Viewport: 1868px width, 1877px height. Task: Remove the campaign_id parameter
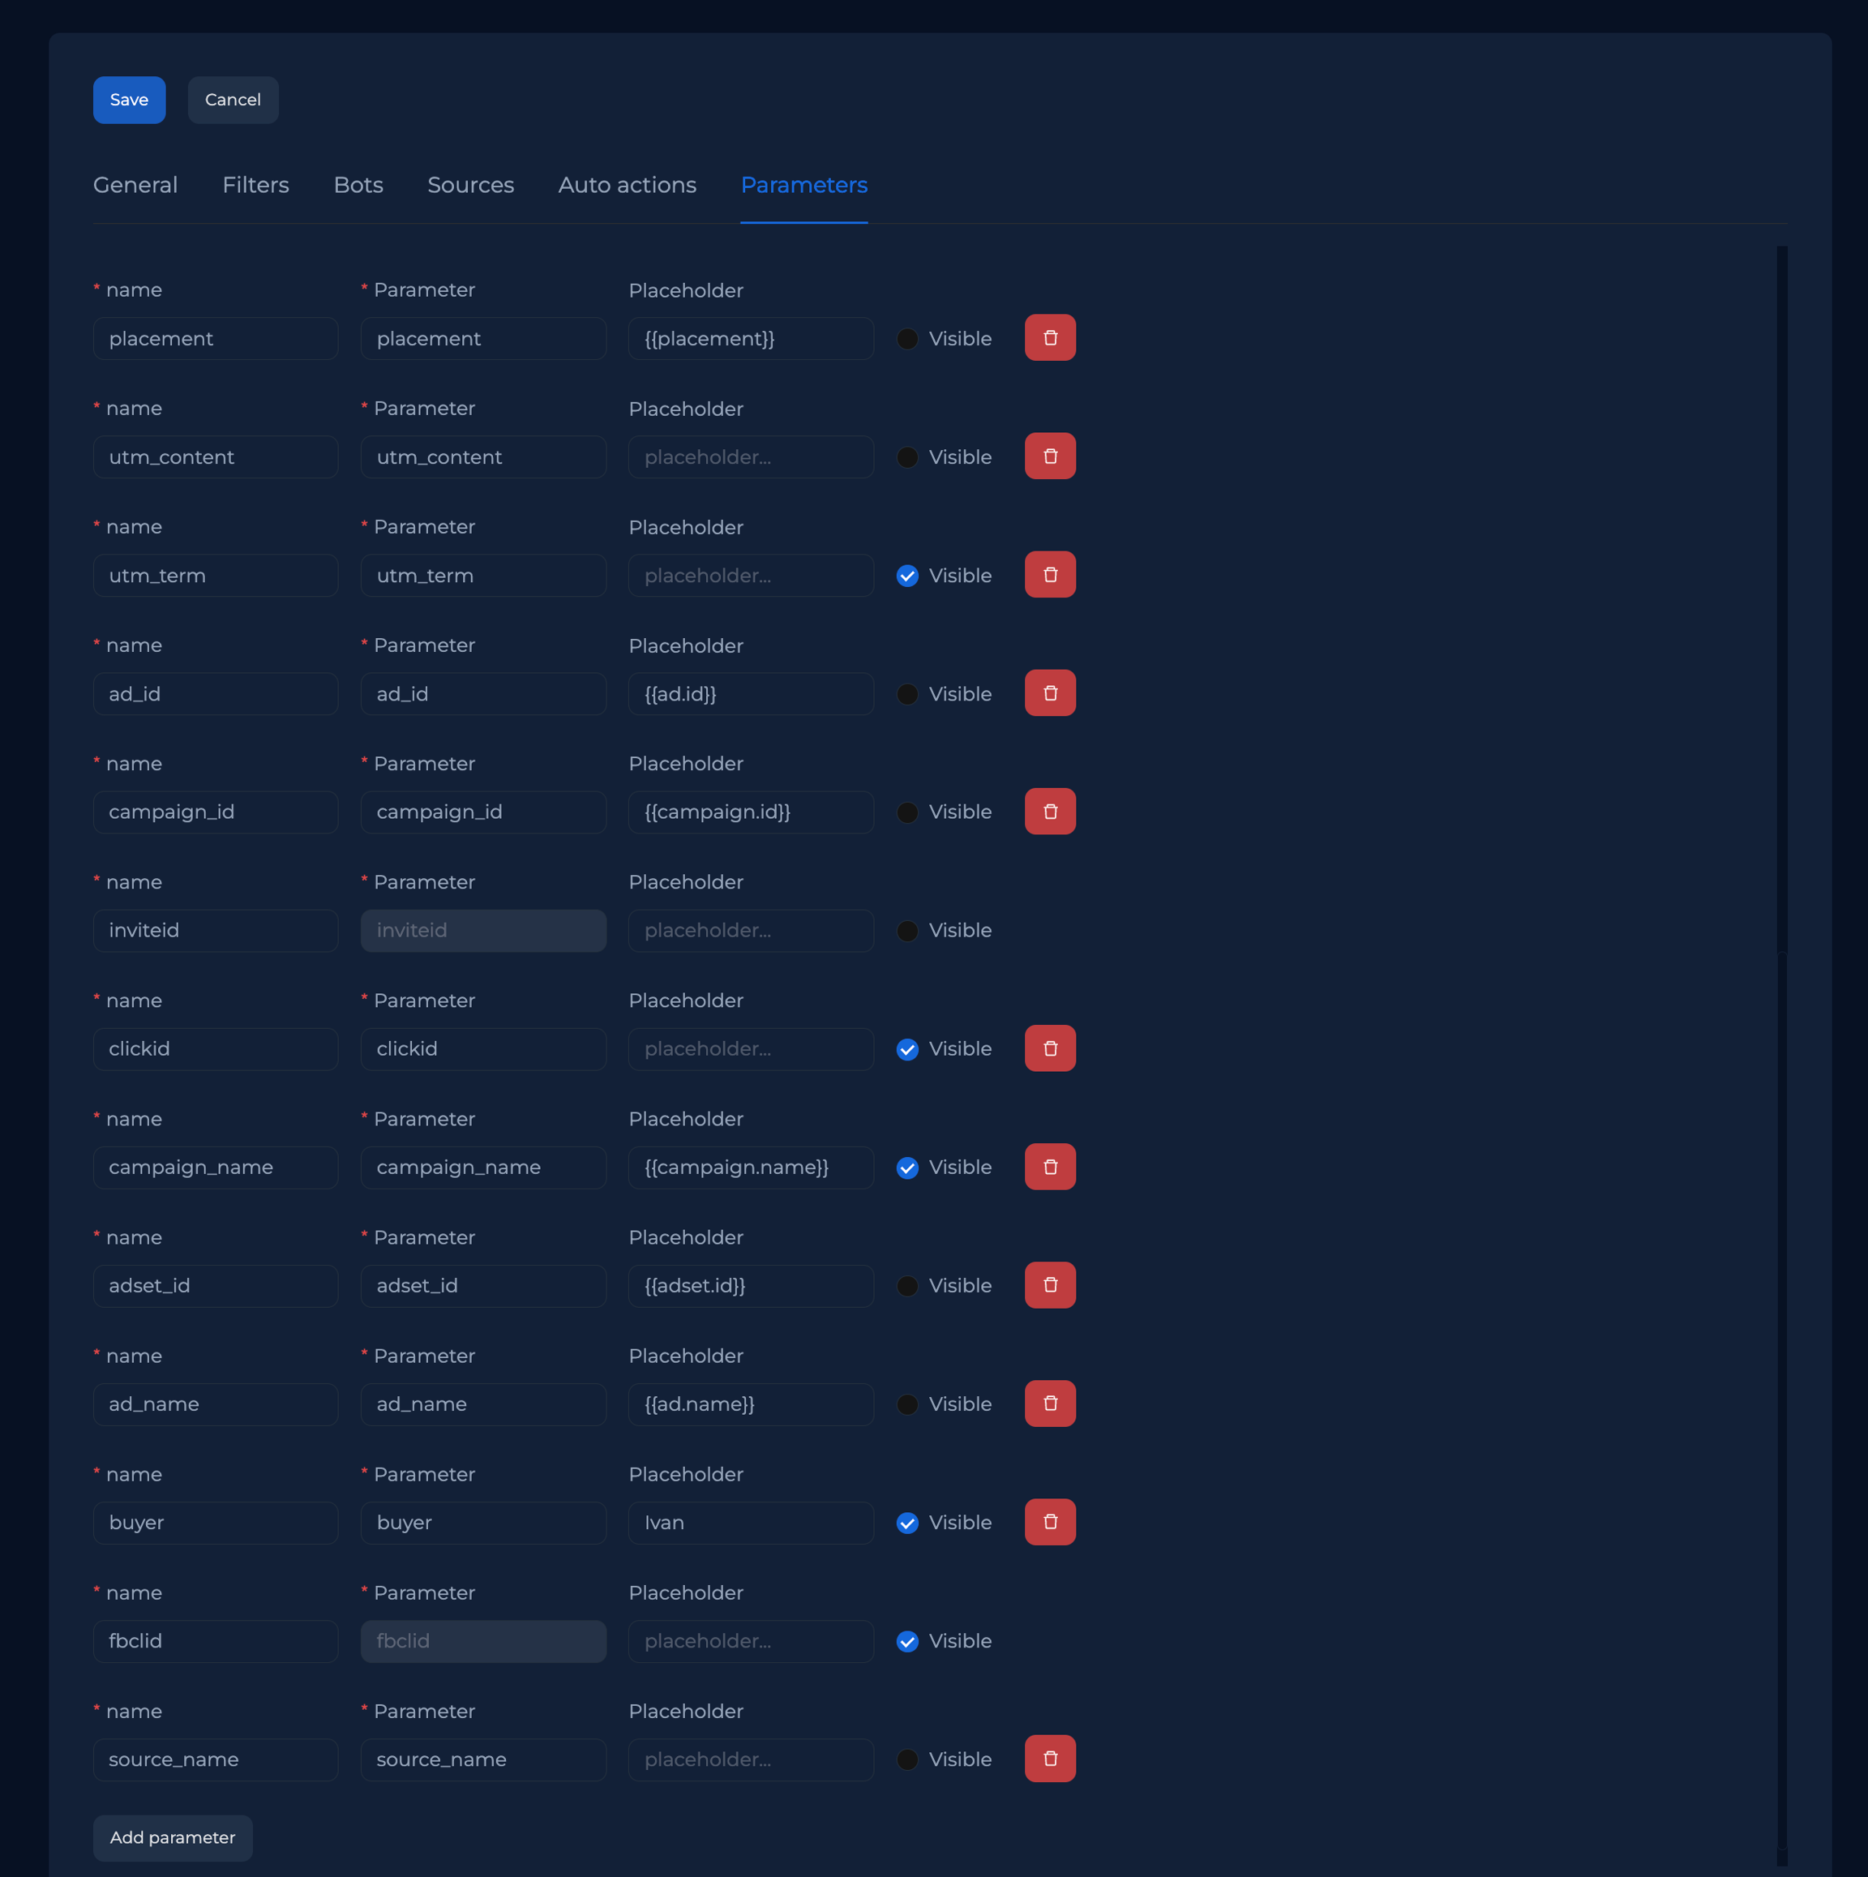(x=1049, y=812)
